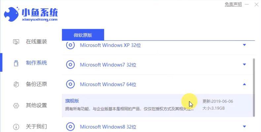Image resolution: width=261 pixels, height=132 pixels.
Task: Collapse the Windows7 64位 expanded arrow
Action: pos(244,84)
